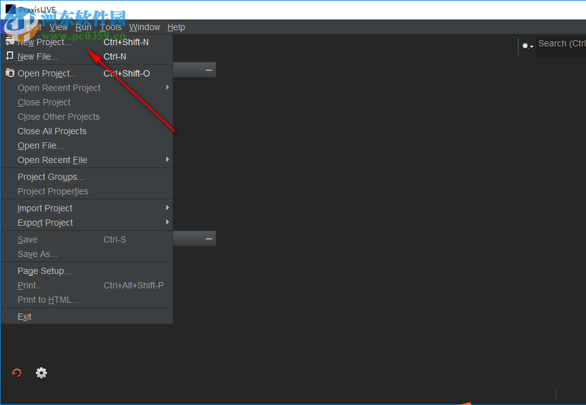Click Close All Projects
Image resolution: width=586 pixels, height=405 pixels.
[52, 131]
